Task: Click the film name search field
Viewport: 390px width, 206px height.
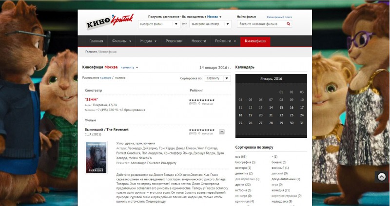Action: (x=261, y=24)
